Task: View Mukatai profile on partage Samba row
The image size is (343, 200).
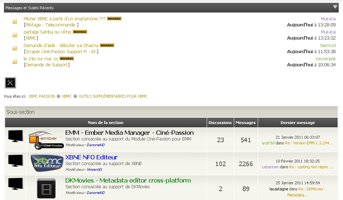Action: tap(328, 32)
